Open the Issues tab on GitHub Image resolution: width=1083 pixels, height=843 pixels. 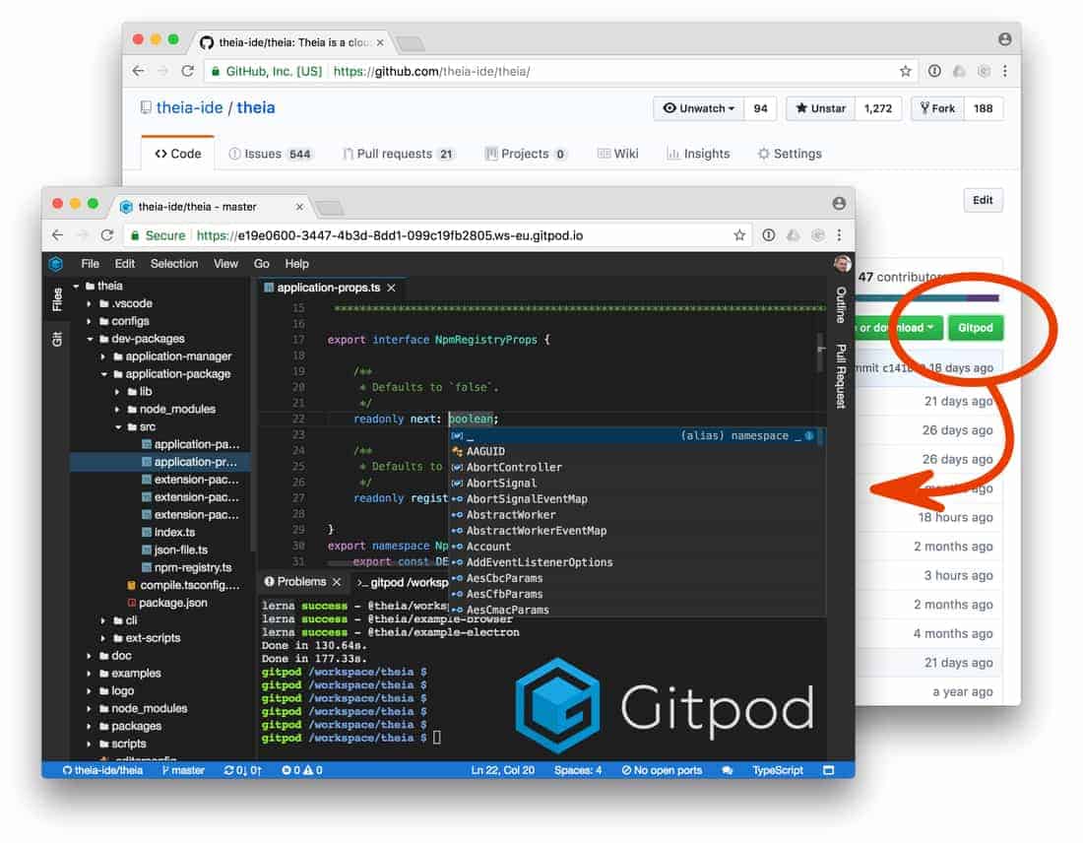(x=270, y=154)
